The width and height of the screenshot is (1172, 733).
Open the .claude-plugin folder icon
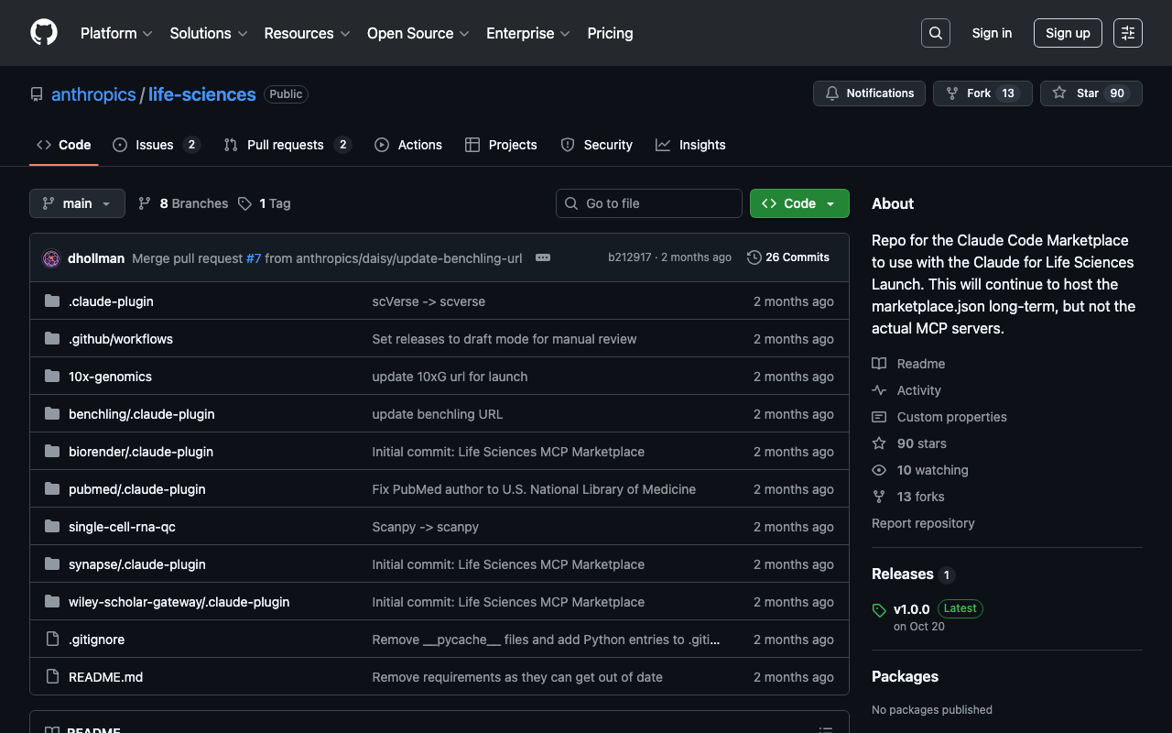pyautogui.click(x=52, y=301)
